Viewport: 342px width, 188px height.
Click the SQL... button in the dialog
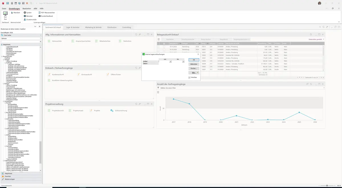[x=194, y=73]
